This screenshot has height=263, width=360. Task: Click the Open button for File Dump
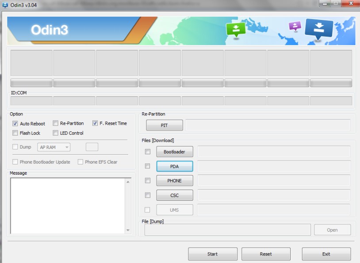[x=333, y=230]
